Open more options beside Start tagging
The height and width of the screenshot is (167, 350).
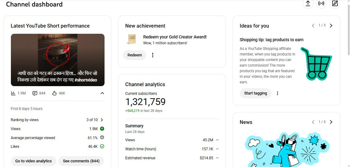pyautogui.click(x=278, y=93)
